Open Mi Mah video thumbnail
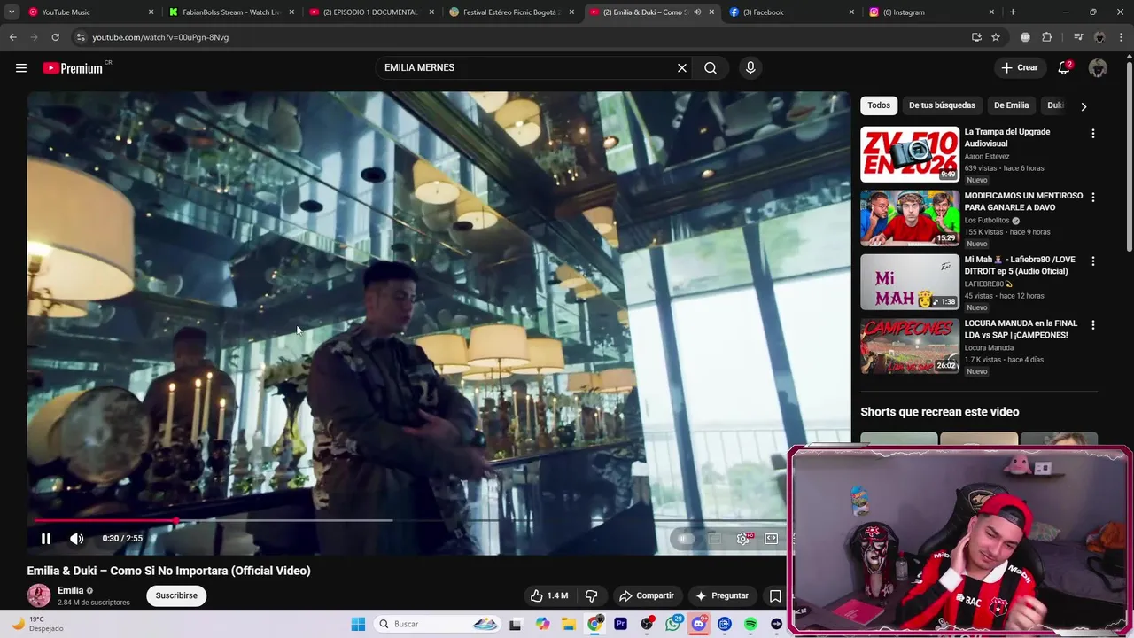 910,282
